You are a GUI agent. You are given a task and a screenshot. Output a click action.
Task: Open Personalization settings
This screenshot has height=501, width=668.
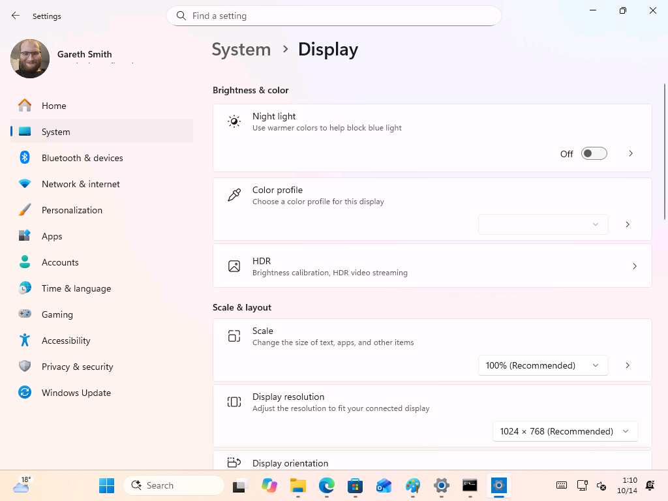[x=101, y=210]
